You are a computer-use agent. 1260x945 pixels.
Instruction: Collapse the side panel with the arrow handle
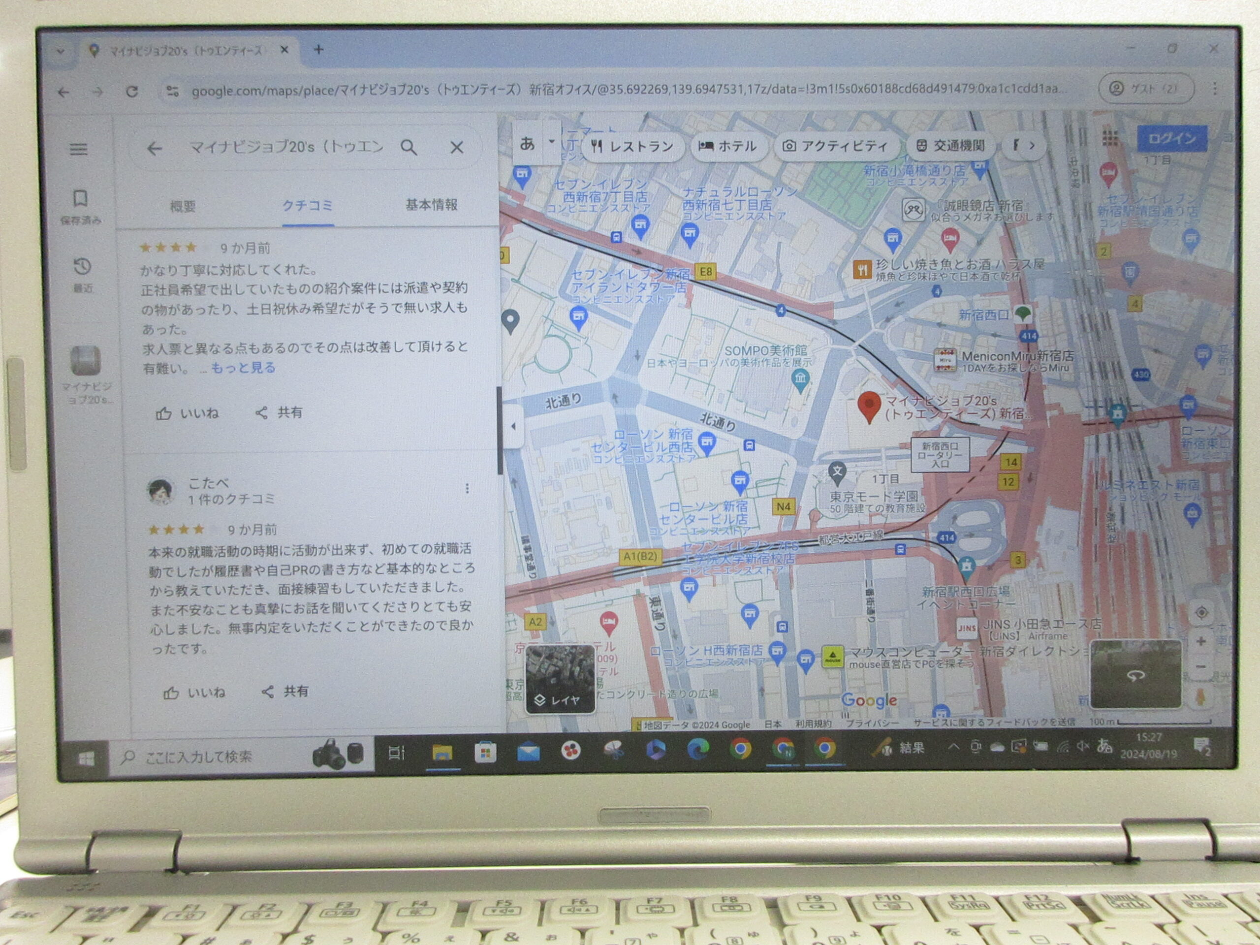[513, 426]
